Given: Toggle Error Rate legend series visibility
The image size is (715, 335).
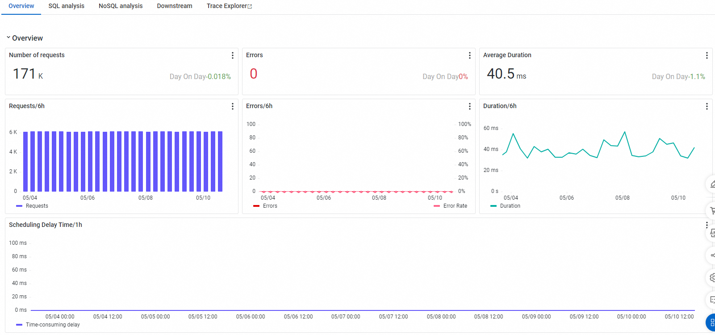Looking at the screenshot, I should pos(450,206).
